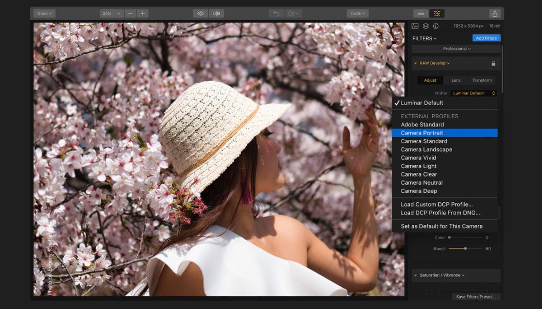
Task: Click Save Filters Preset button
Action: tap(476, 297)
